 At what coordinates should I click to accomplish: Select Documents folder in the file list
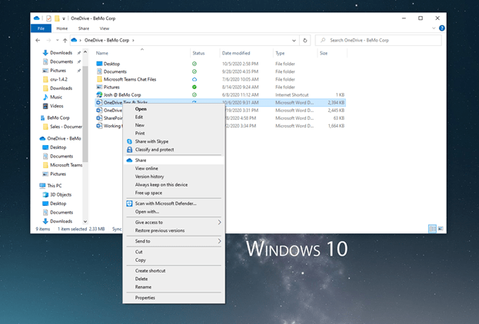[x=115, y=71]
